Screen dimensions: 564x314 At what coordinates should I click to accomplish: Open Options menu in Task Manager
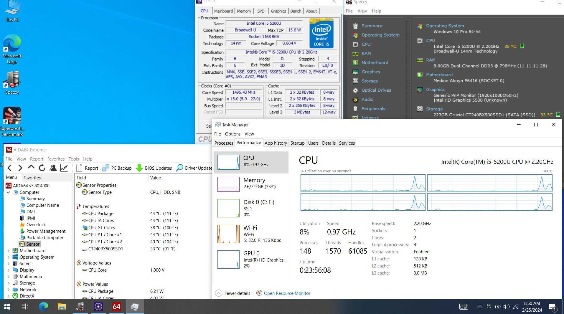232,134
